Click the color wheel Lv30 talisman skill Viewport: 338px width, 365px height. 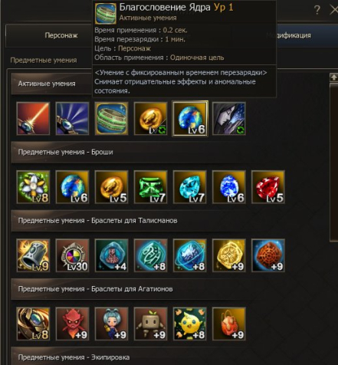point(72,255)
